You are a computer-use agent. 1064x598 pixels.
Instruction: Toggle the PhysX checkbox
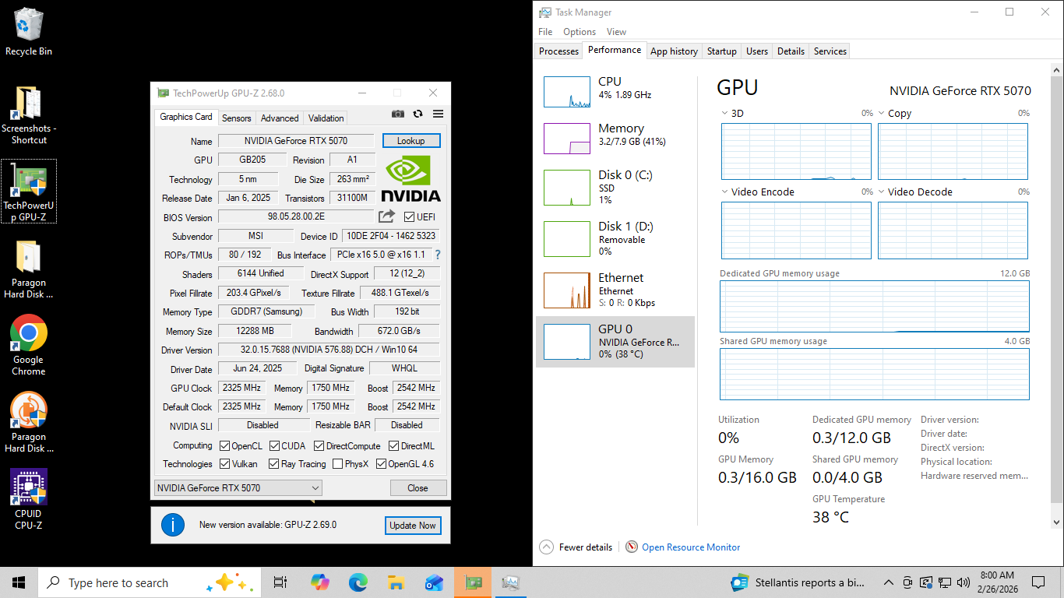click(x=337, y=464)
